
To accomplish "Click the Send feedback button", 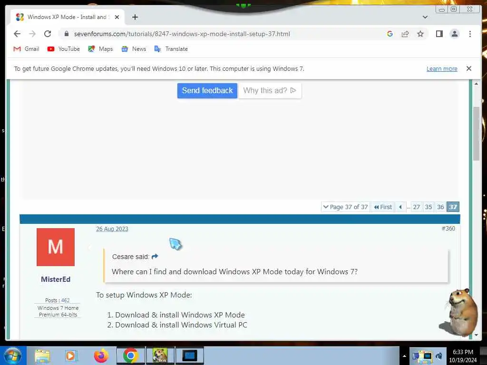I will tap(207, 90).
